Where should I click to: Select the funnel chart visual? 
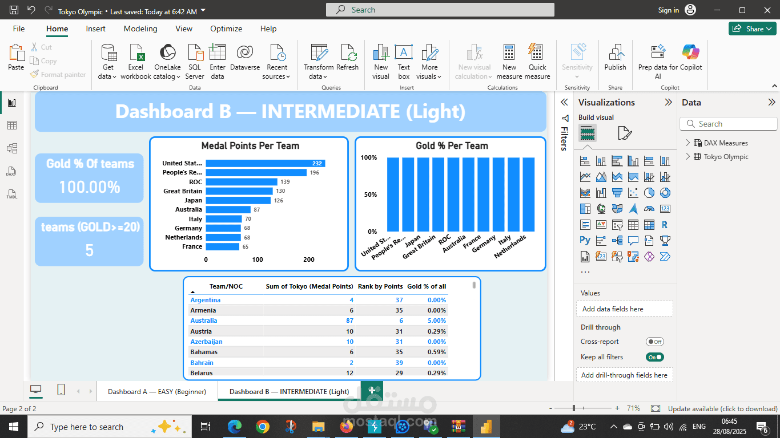617,193
